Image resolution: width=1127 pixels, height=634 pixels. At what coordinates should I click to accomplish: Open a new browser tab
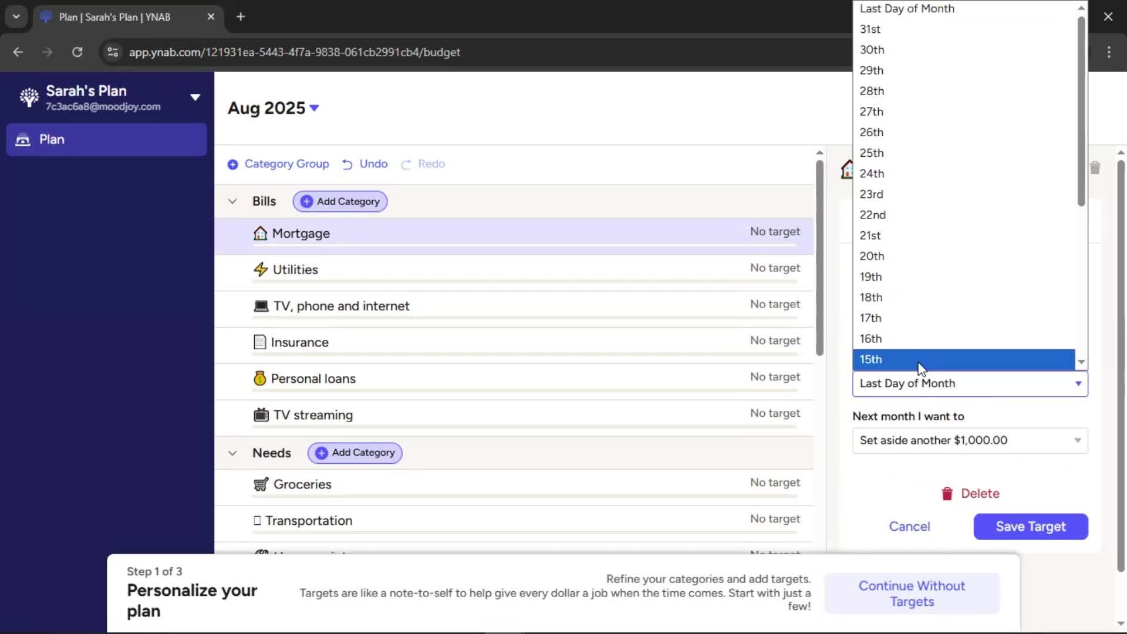(240, 17)
